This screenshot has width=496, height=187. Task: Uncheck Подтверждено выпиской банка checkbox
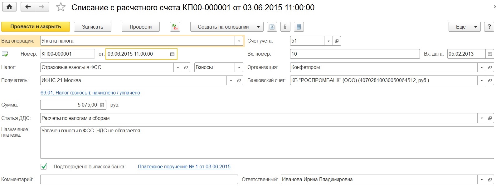44,167
